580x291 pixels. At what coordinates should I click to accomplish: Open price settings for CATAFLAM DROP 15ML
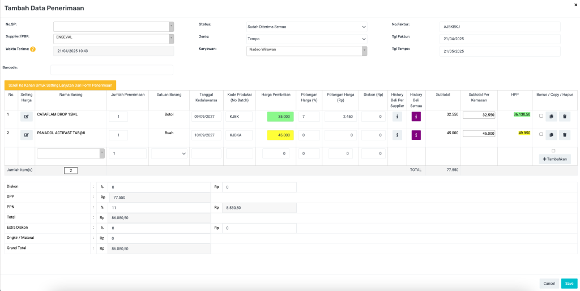point(26,117)
